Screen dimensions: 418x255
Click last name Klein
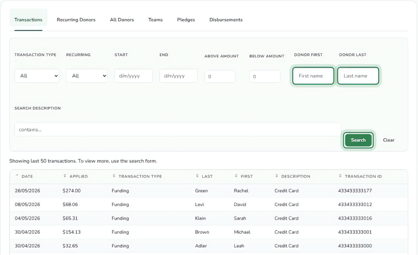click(x=200, y=218)
